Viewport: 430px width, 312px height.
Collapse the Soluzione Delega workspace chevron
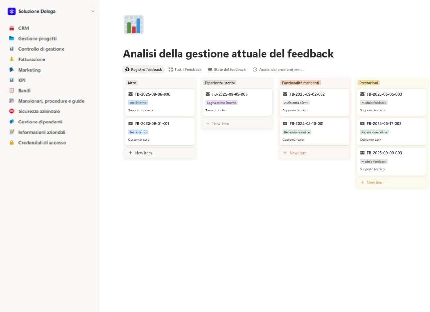[93, 11]
